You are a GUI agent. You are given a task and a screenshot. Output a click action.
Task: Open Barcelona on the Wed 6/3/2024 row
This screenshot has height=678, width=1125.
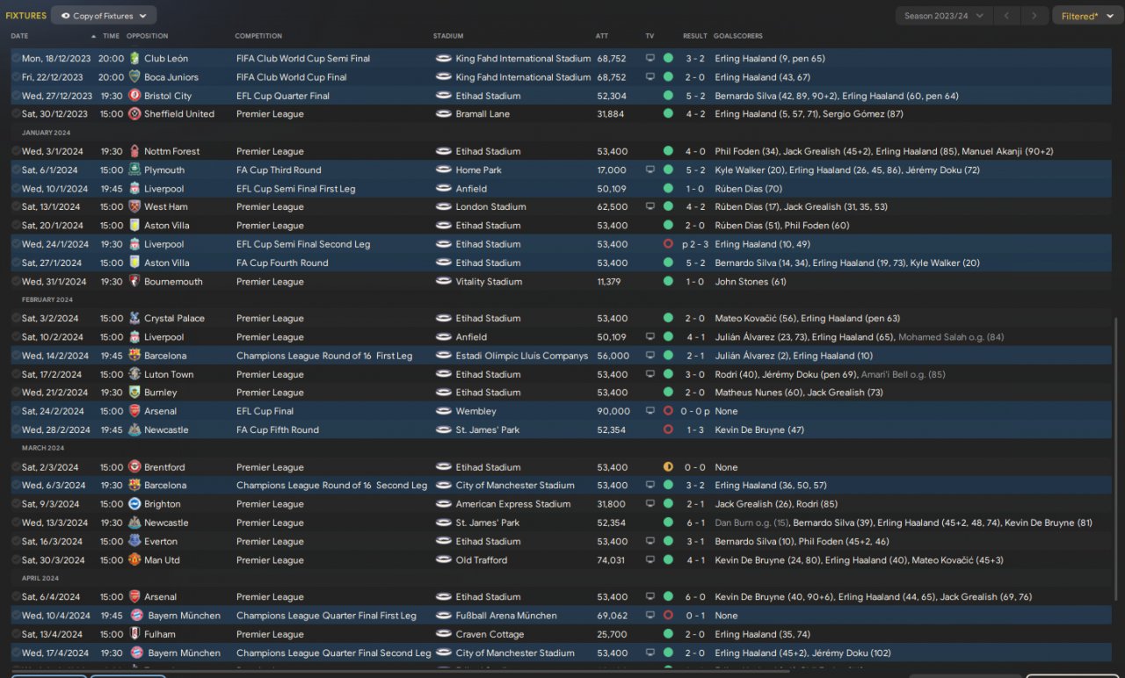[165, 485]
